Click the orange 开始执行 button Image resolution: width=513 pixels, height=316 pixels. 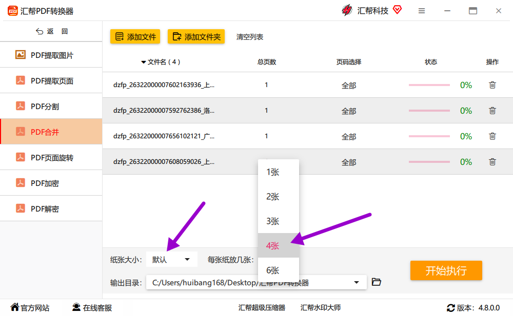point(446,270)
